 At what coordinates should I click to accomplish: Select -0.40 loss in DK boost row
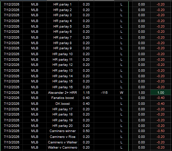point(161,104)
